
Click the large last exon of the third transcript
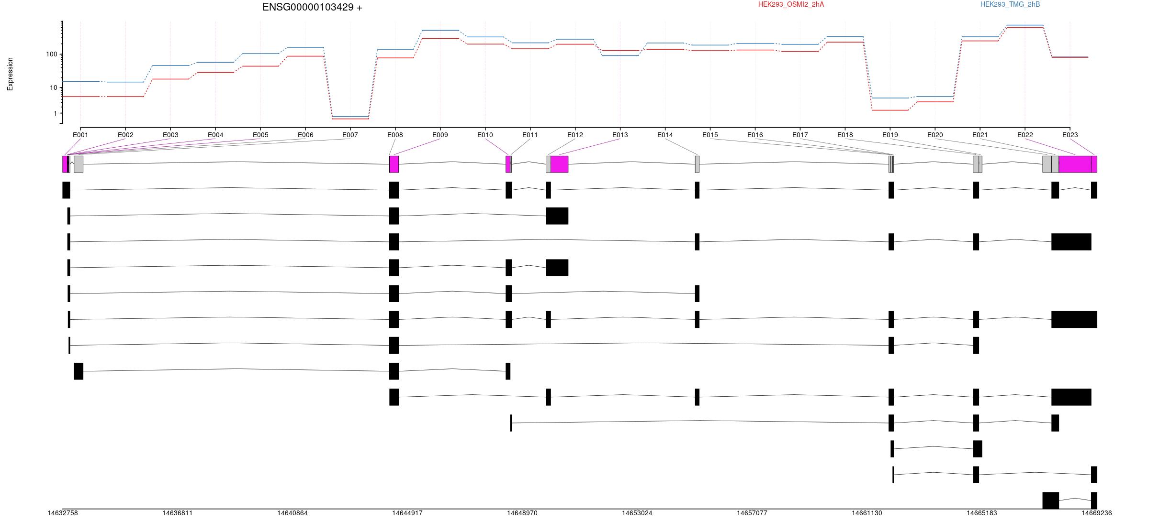(x=1071, y=242)
